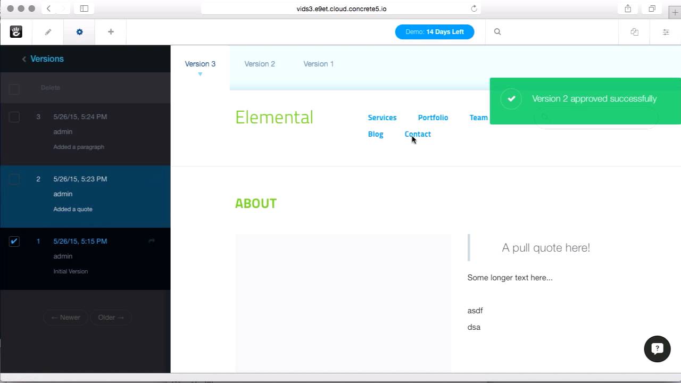Click the 'Version 2 approved successfully' notification
Viewport: 681px width, 383px height.
[585, 101]
